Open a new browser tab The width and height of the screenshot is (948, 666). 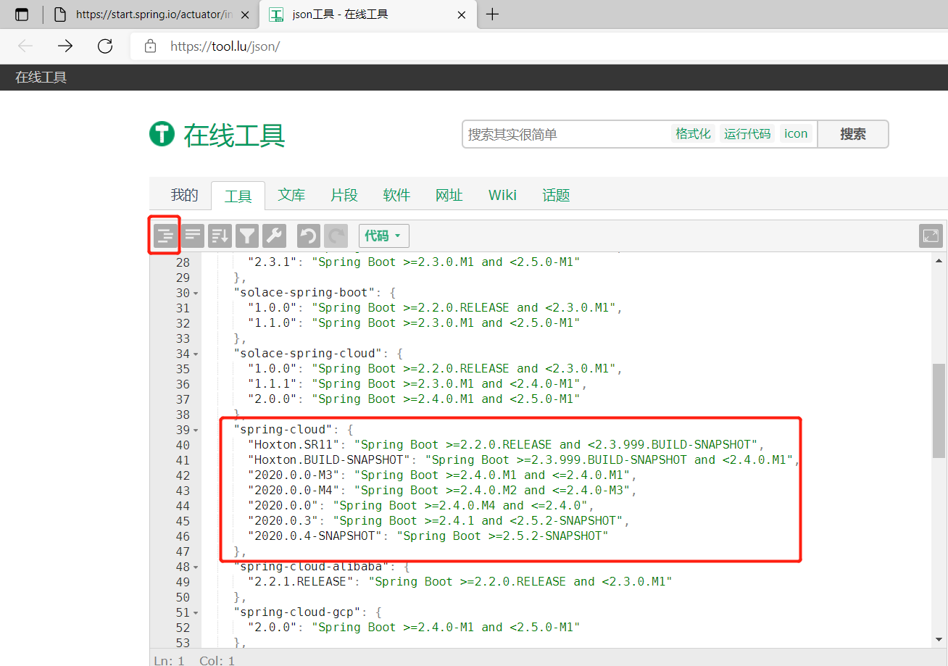coord(492,14)
